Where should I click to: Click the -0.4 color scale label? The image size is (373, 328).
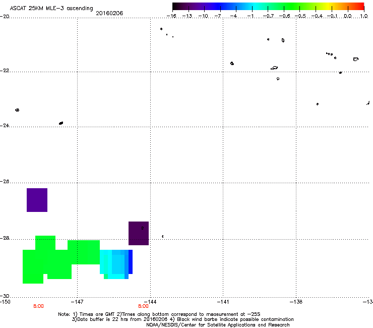click(317, 16)
